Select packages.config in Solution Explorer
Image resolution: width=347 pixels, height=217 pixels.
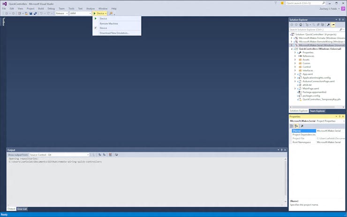tap(311, 96)
